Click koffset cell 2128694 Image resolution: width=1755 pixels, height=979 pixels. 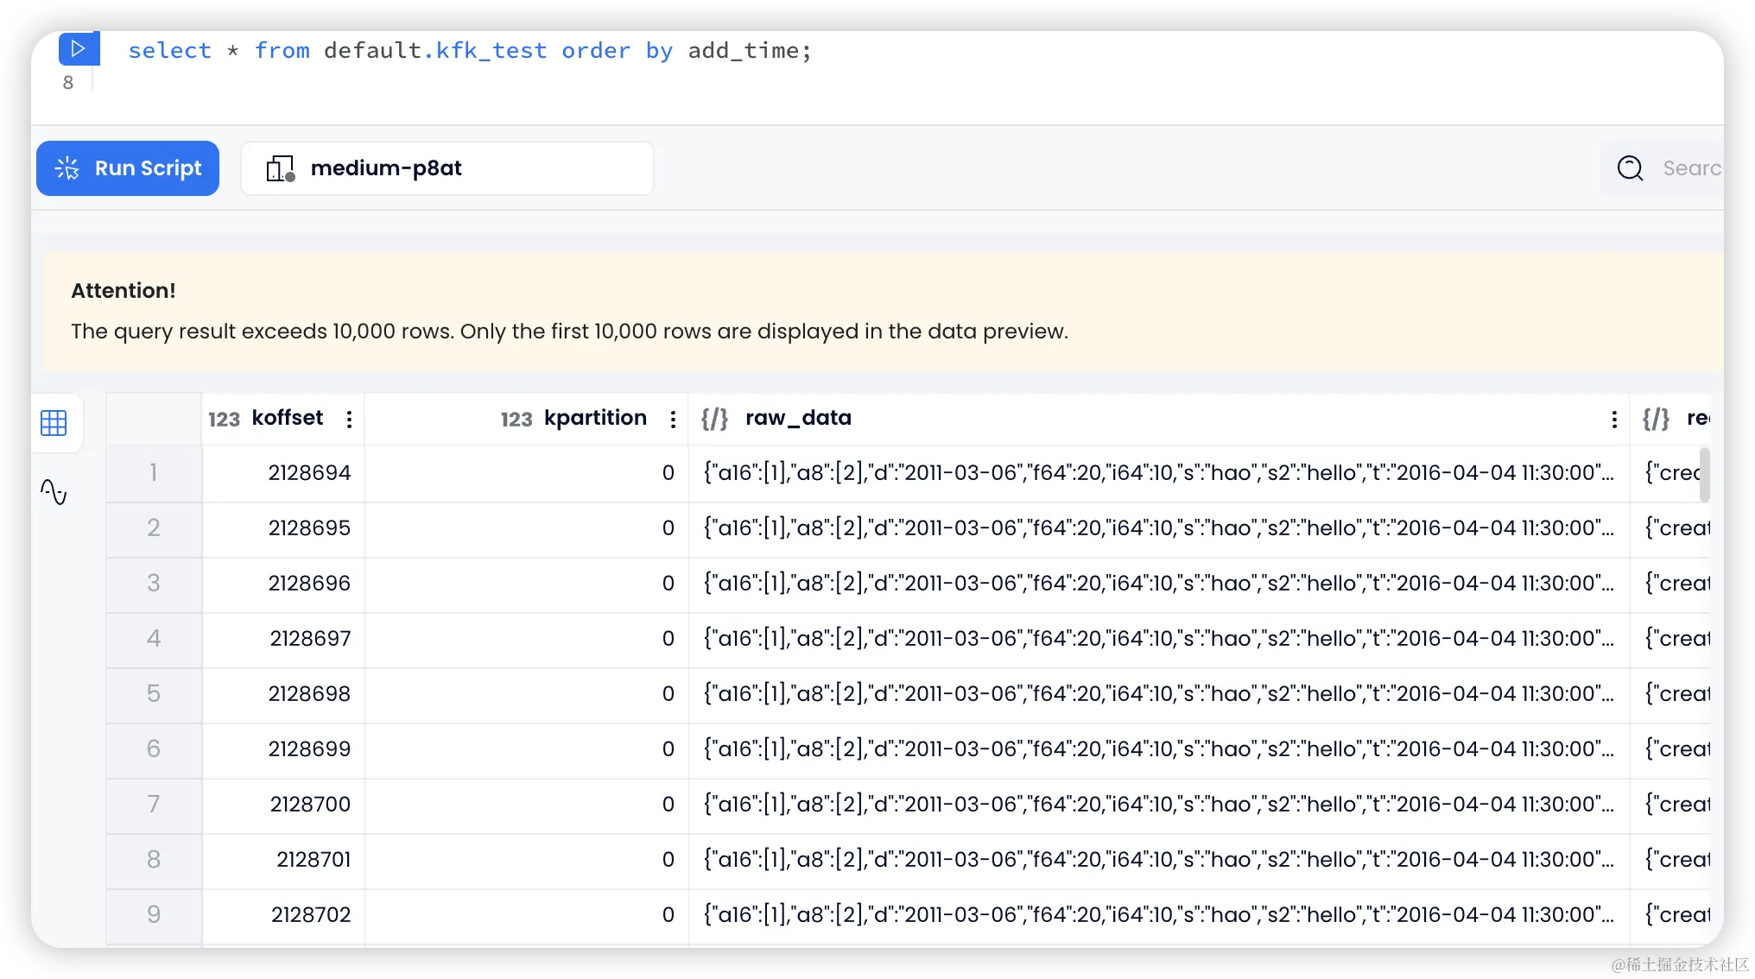309,473
